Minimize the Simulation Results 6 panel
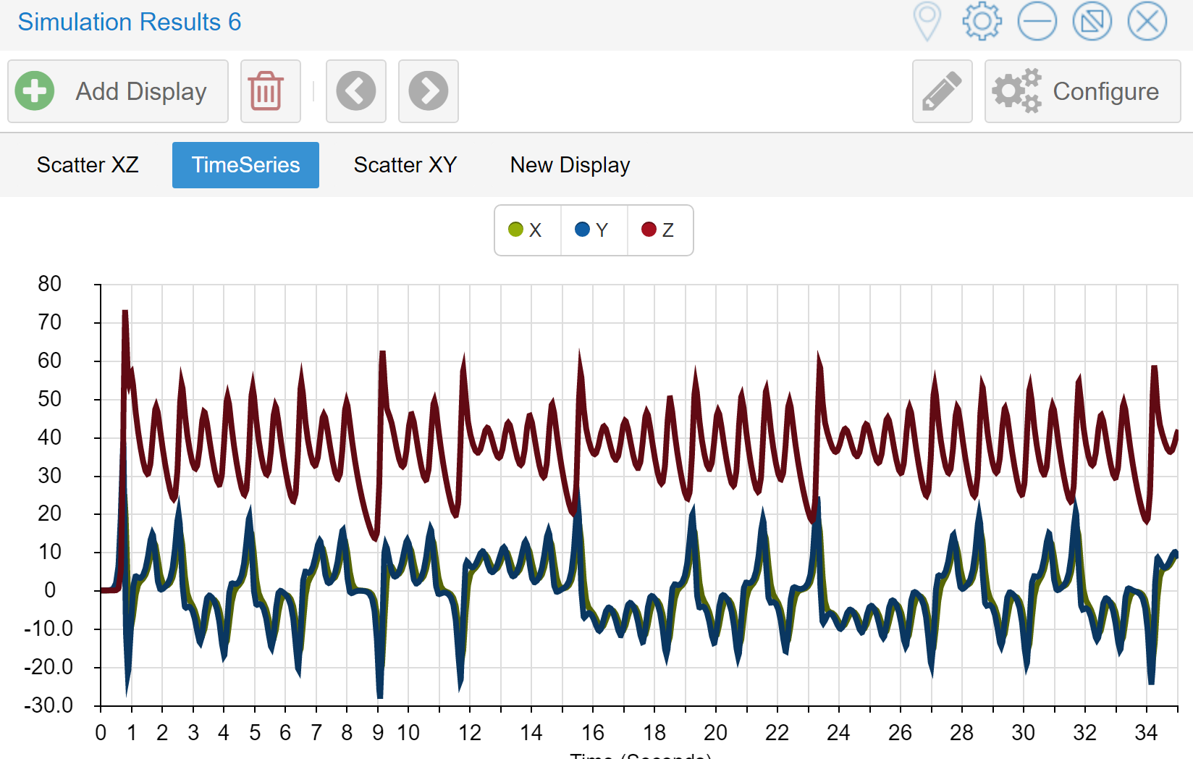 tap(1037, 21)
